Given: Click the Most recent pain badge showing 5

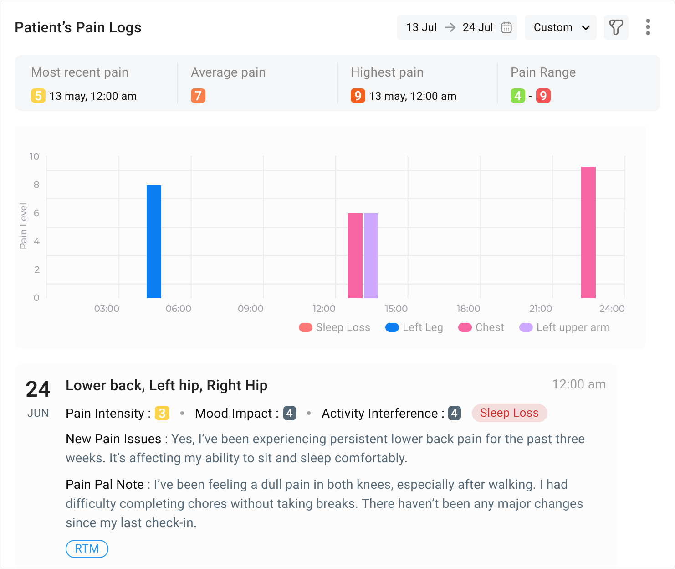Looking at the screenshot, I should [x=38, y=96].
